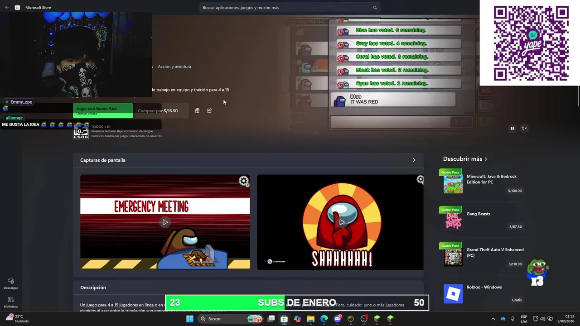Show hidden tray icons chevron

click(493, 319)
